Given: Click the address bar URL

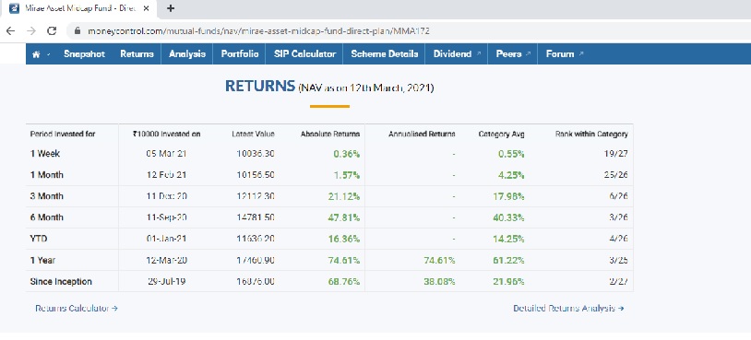Looking at the screenshot, I should pyautogui.click(x=258, y=31).
